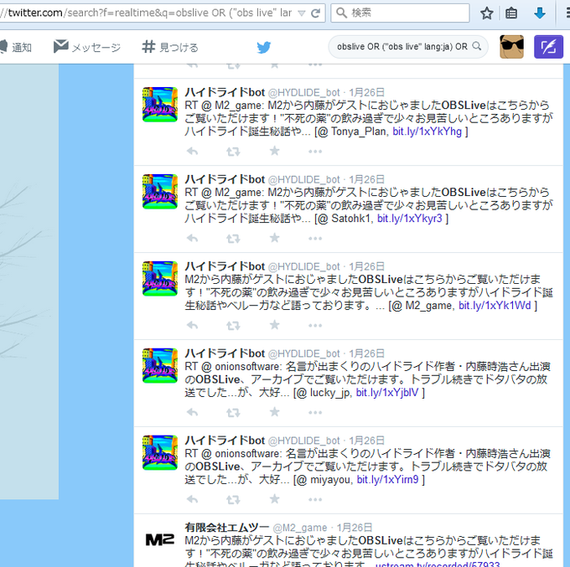Open link bit.ly/1xYk1Wd

tap(495, 306)
